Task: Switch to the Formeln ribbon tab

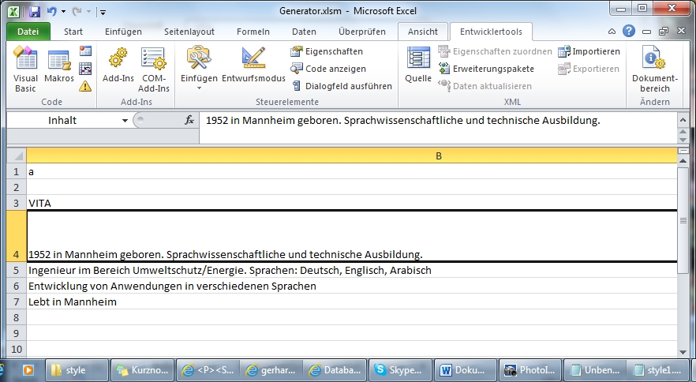Action: pyautogui.click(x=253, y=32)
